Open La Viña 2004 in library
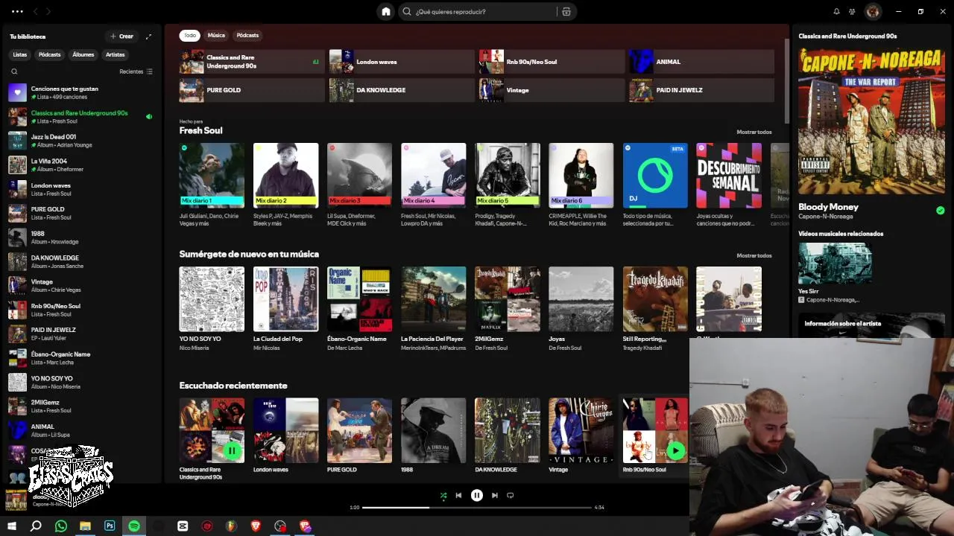The height and width of the screenshot is (536, 954). point(80,165)
